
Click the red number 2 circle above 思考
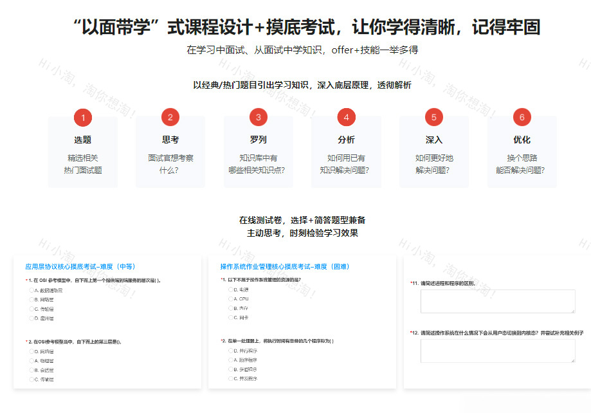click(x=170, y=117)
